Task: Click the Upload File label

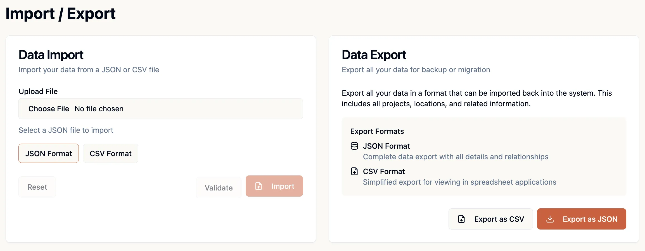Action: tap(38, 91)
